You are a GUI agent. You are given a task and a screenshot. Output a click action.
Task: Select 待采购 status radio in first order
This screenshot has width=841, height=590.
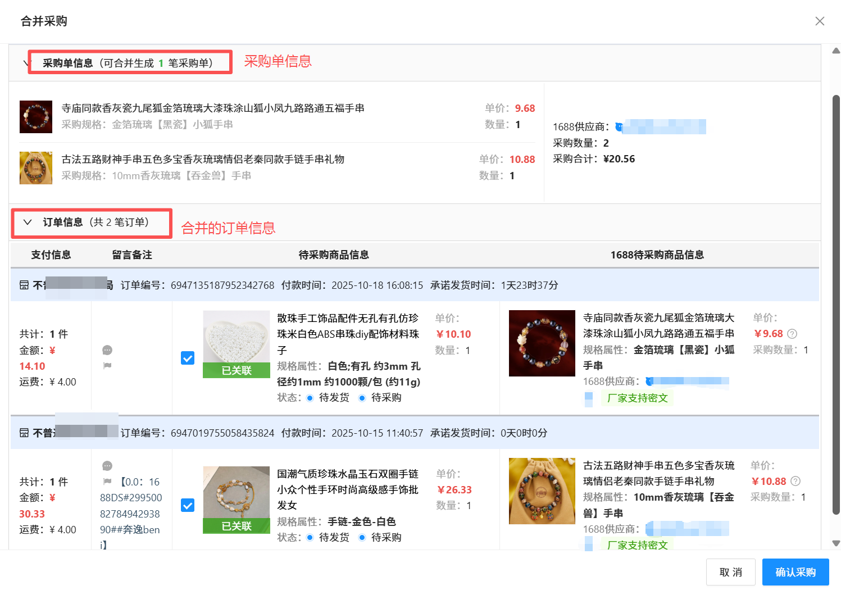pos(362,398)
